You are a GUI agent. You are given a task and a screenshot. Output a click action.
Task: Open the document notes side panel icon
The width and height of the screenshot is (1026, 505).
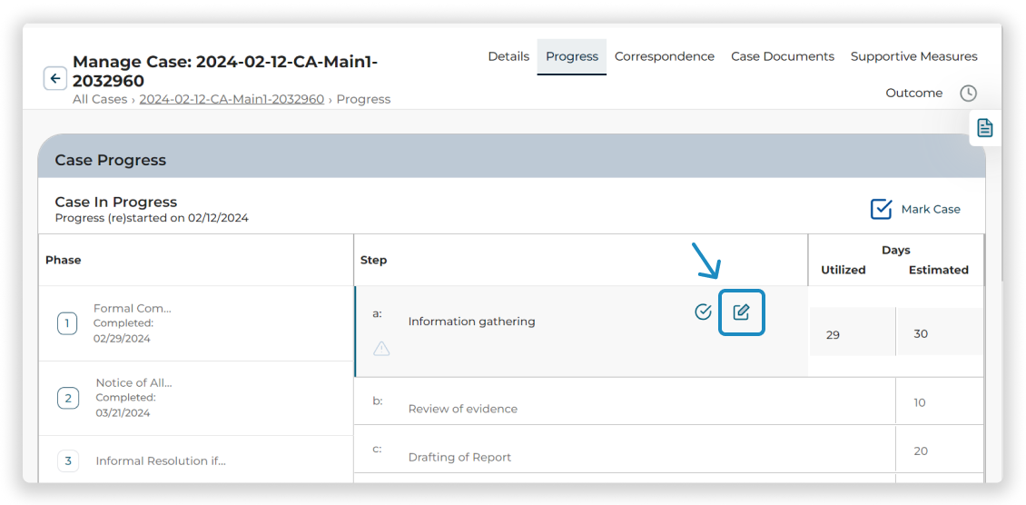coord(985,128)
